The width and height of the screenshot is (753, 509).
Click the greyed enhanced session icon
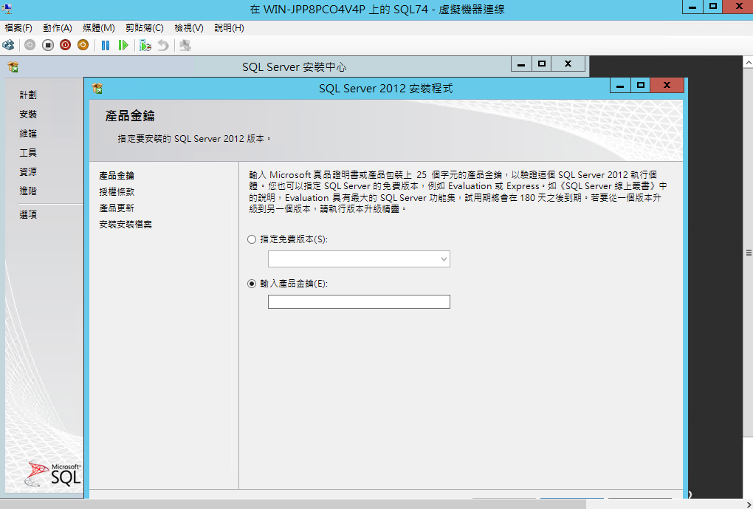click(185, 45)
